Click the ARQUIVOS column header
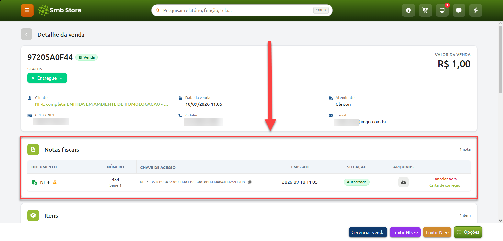This screenshot has height=241, width=503. click(403, 167)
